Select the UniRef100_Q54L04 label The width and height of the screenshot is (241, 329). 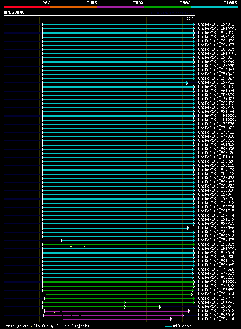click(216, 319)
